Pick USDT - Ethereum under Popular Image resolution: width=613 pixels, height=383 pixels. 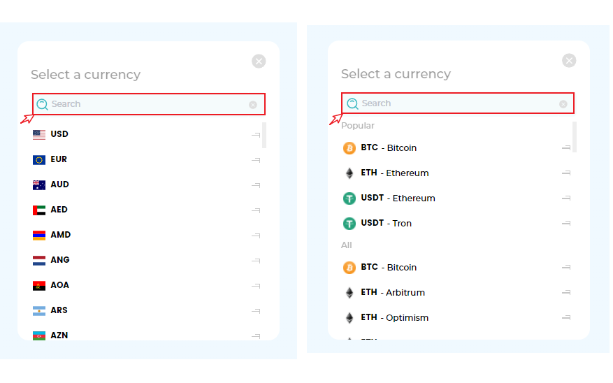398,198
